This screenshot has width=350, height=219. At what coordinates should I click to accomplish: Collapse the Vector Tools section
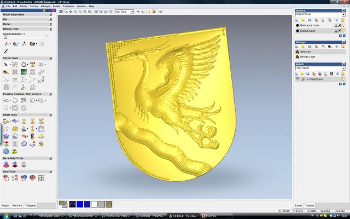point(50,57)
